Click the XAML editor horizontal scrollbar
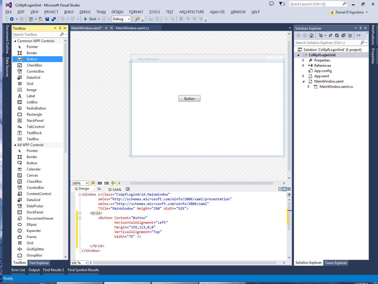The height and width of the screenshot is (284, 378). point(185,263)
